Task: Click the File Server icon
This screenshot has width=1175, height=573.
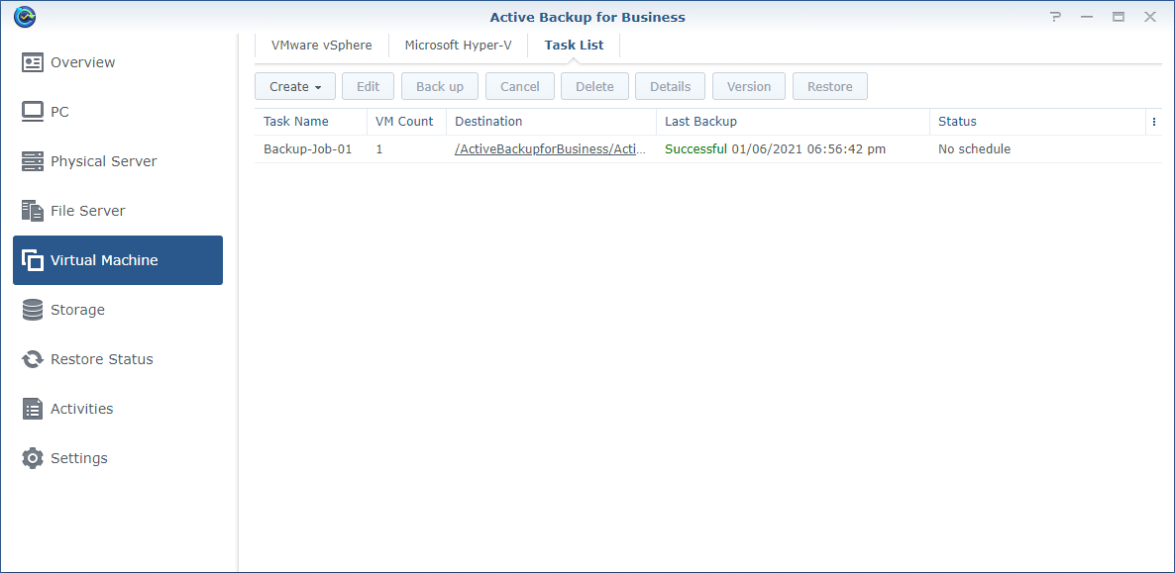Action: click(x=33, y=211)
